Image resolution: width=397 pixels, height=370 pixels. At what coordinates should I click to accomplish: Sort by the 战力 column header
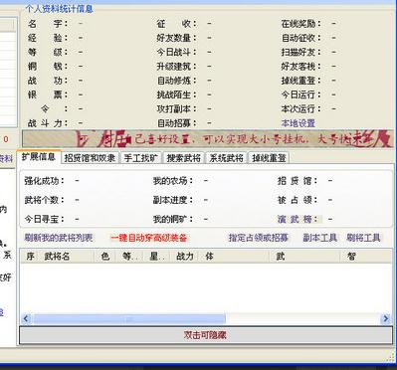[184, 257]
